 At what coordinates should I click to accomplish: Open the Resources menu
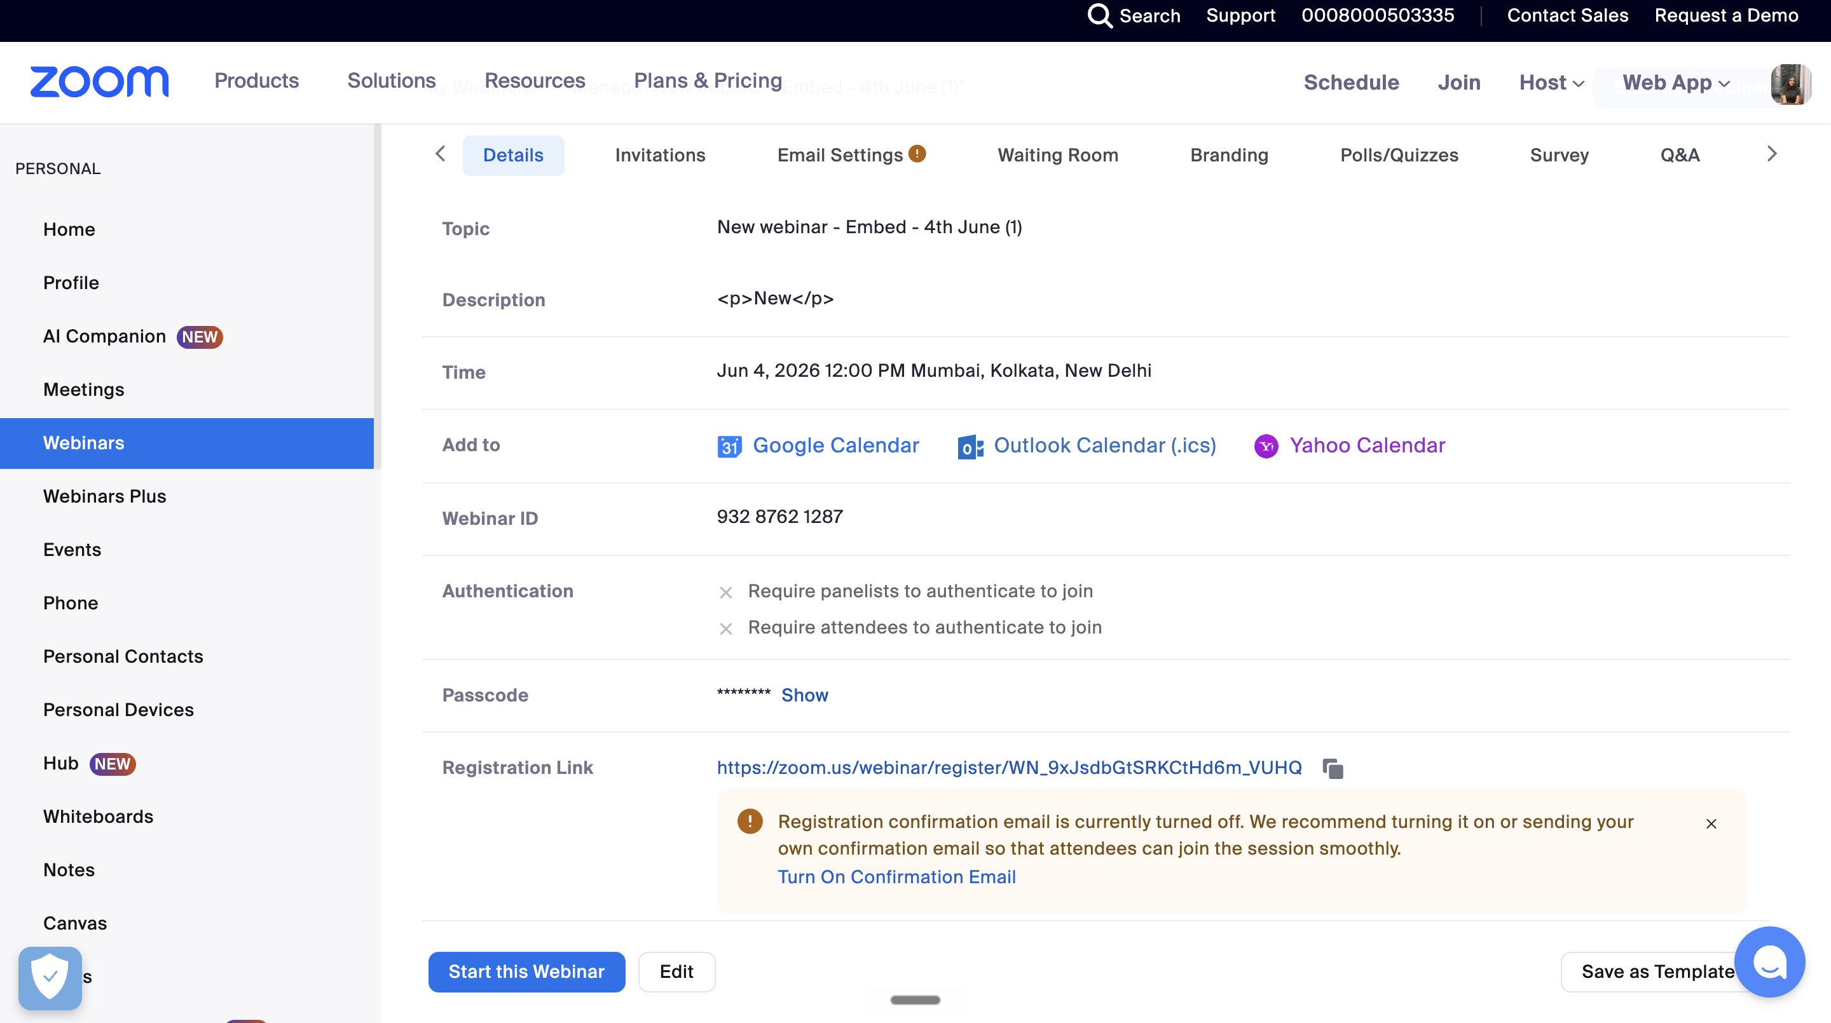tap(535, 80)
